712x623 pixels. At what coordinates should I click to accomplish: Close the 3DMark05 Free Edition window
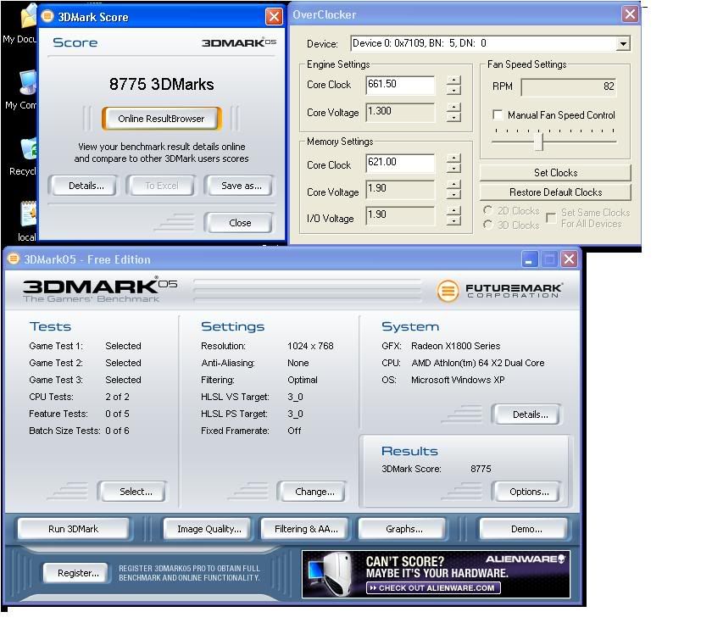click(569, 259)
